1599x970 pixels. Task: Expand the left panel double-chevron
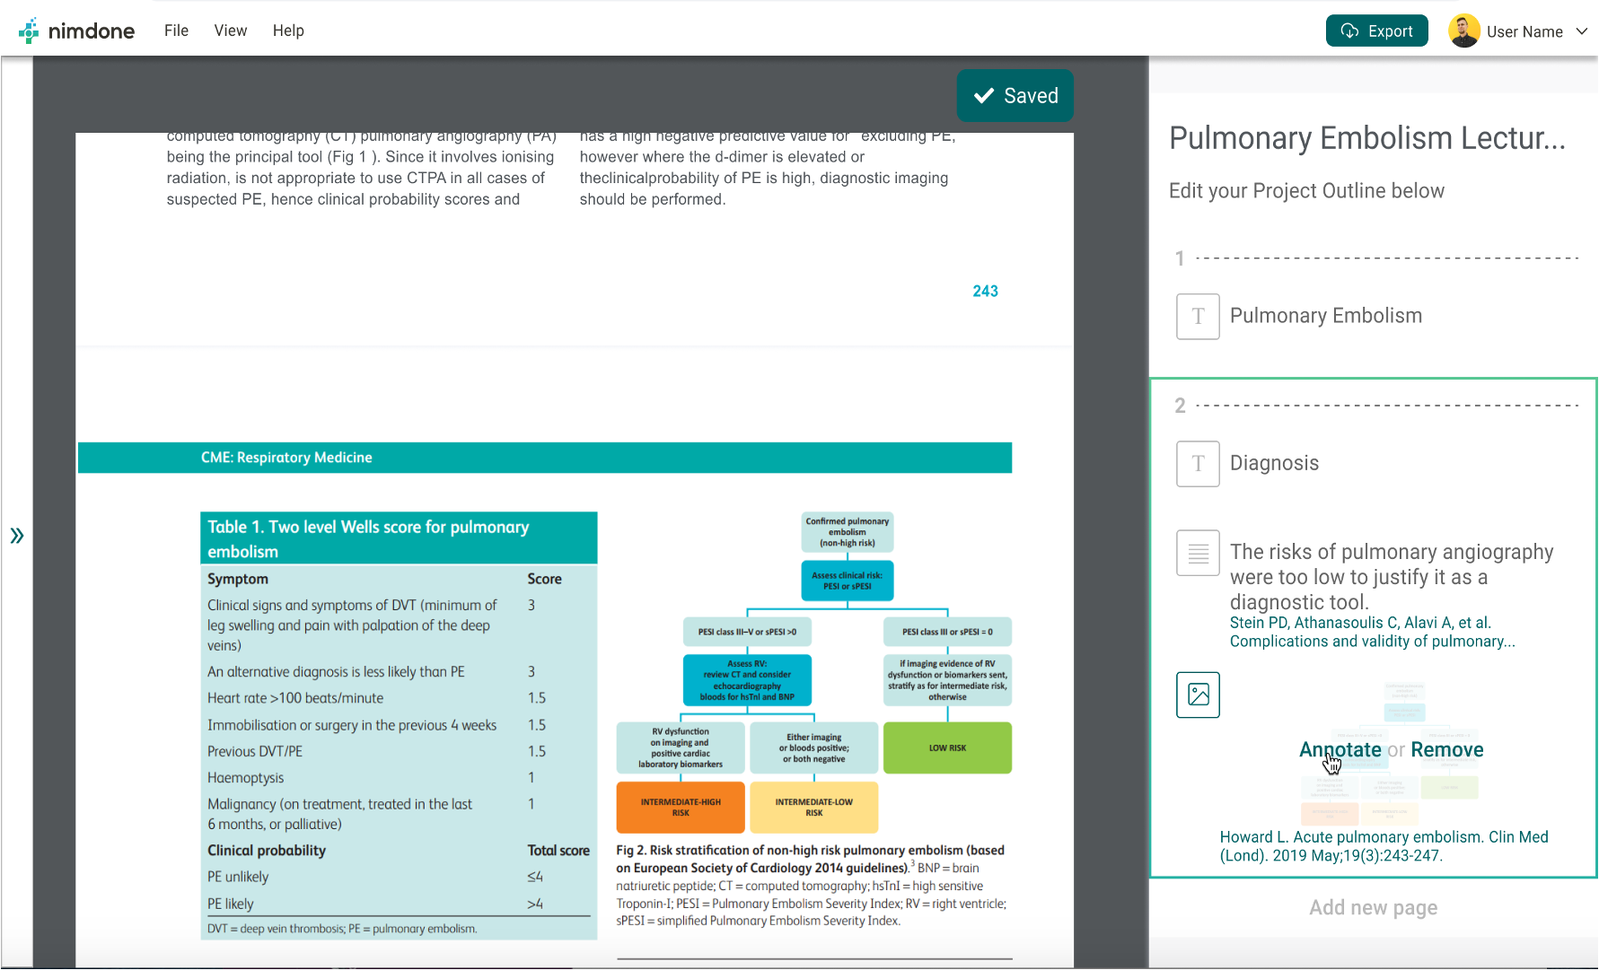pos(17,536)
